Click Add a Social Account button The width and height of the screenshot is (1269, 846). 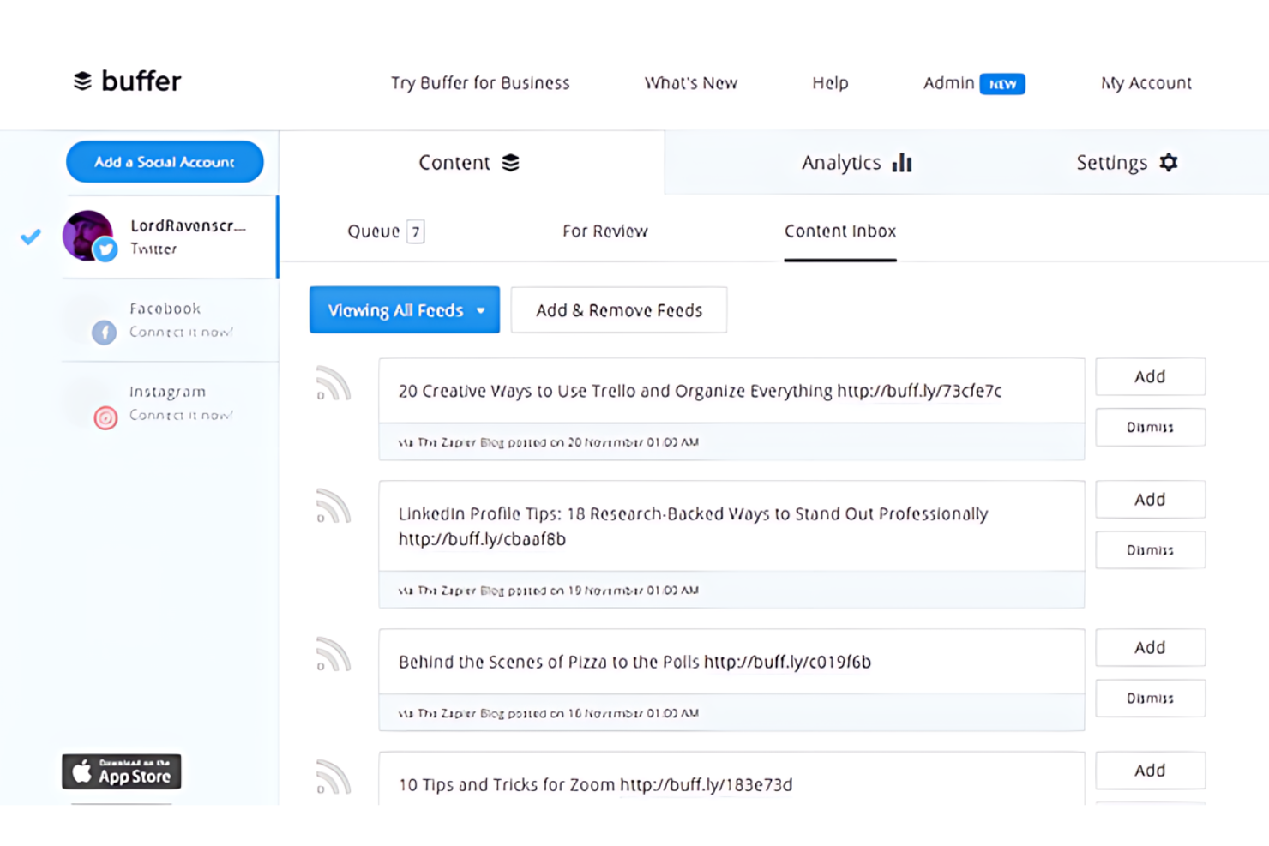(165, 162)
